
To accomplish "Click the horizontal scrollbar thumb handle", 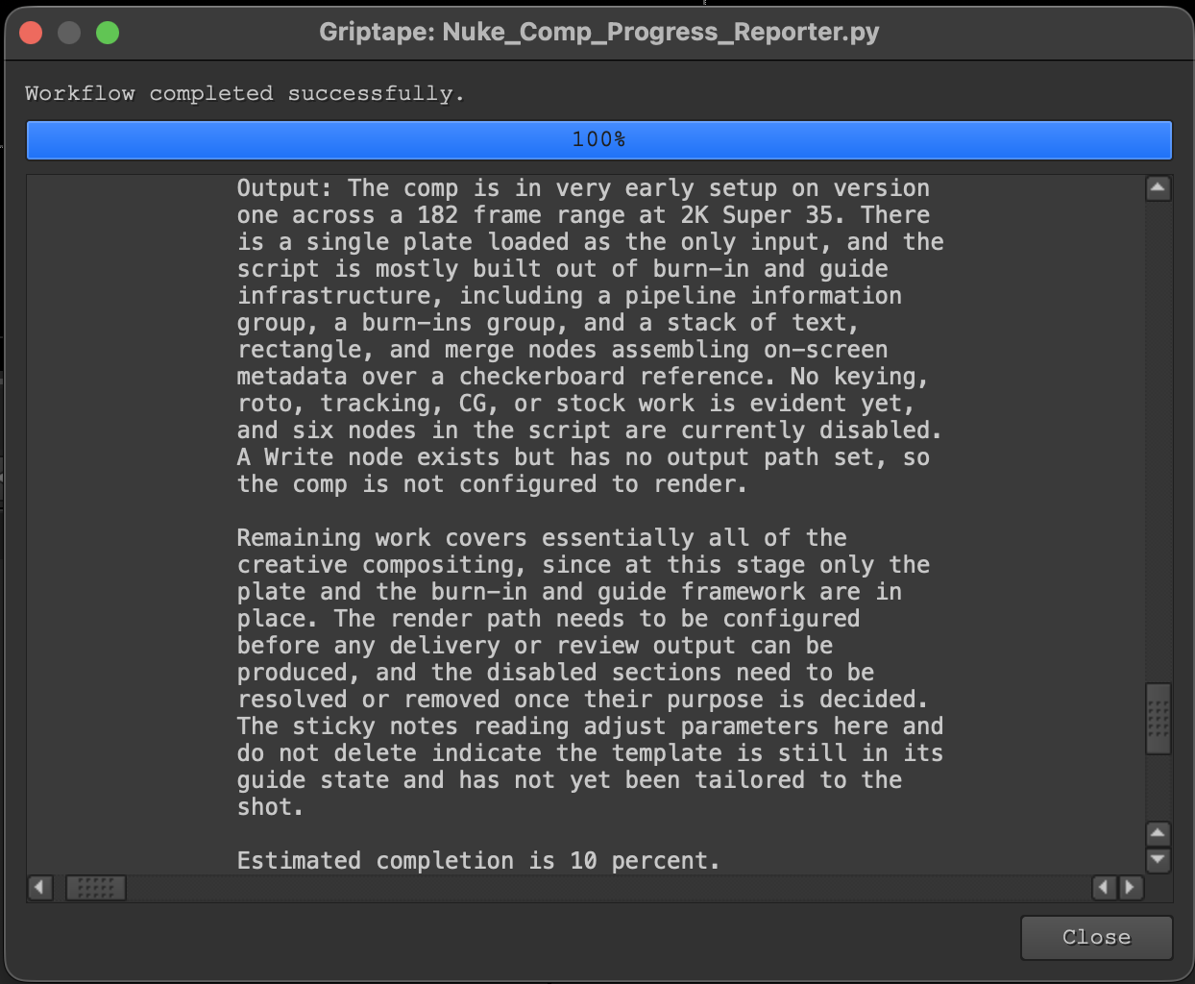I will pos(96,887).
